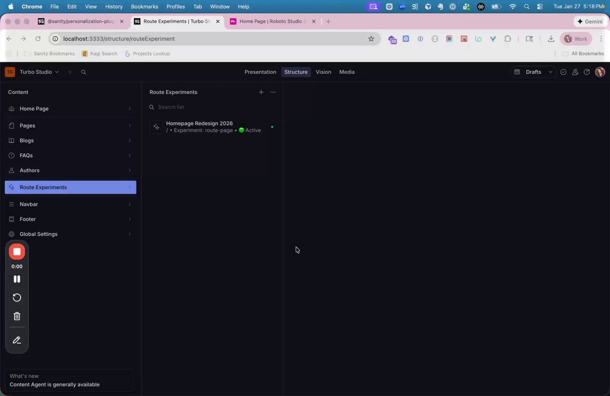Open the studio search magnifier icon
The height and width of the screenshot is (396, 610).
coord(83,72)
